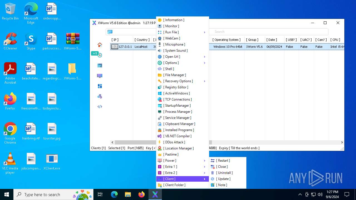Choose File Manager in context menu

click(182, 75)
